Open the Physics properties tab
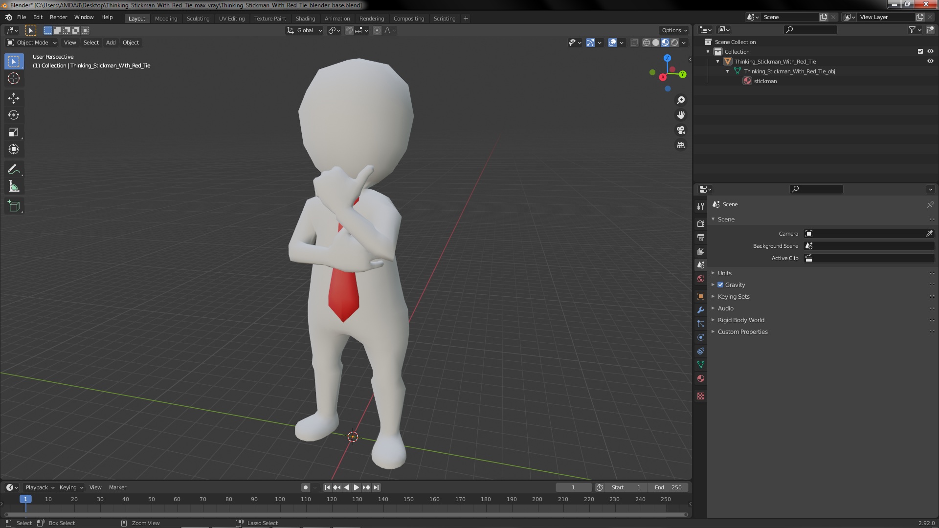This screenshot has height=528, width=939. coord(701,337)
